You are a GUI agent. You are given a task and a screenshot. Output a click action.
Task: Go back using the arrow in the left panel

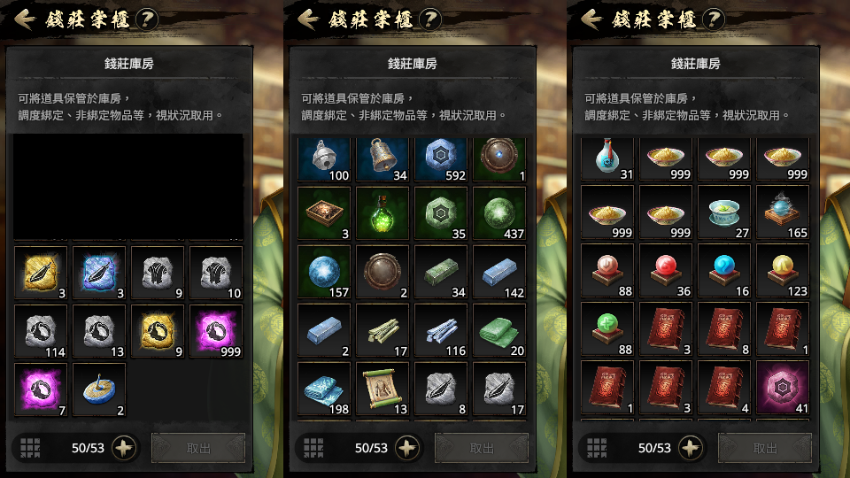coord(25,20)
